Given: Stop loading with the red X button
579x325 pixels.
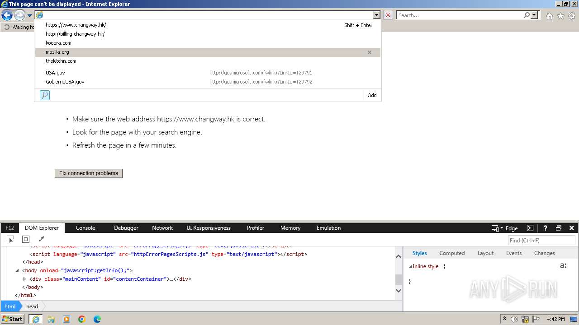Looking at the screenshot, I should coord(388,15).
